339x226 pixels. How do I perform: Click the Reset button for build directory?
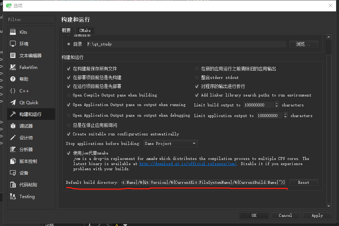point(303,182)
